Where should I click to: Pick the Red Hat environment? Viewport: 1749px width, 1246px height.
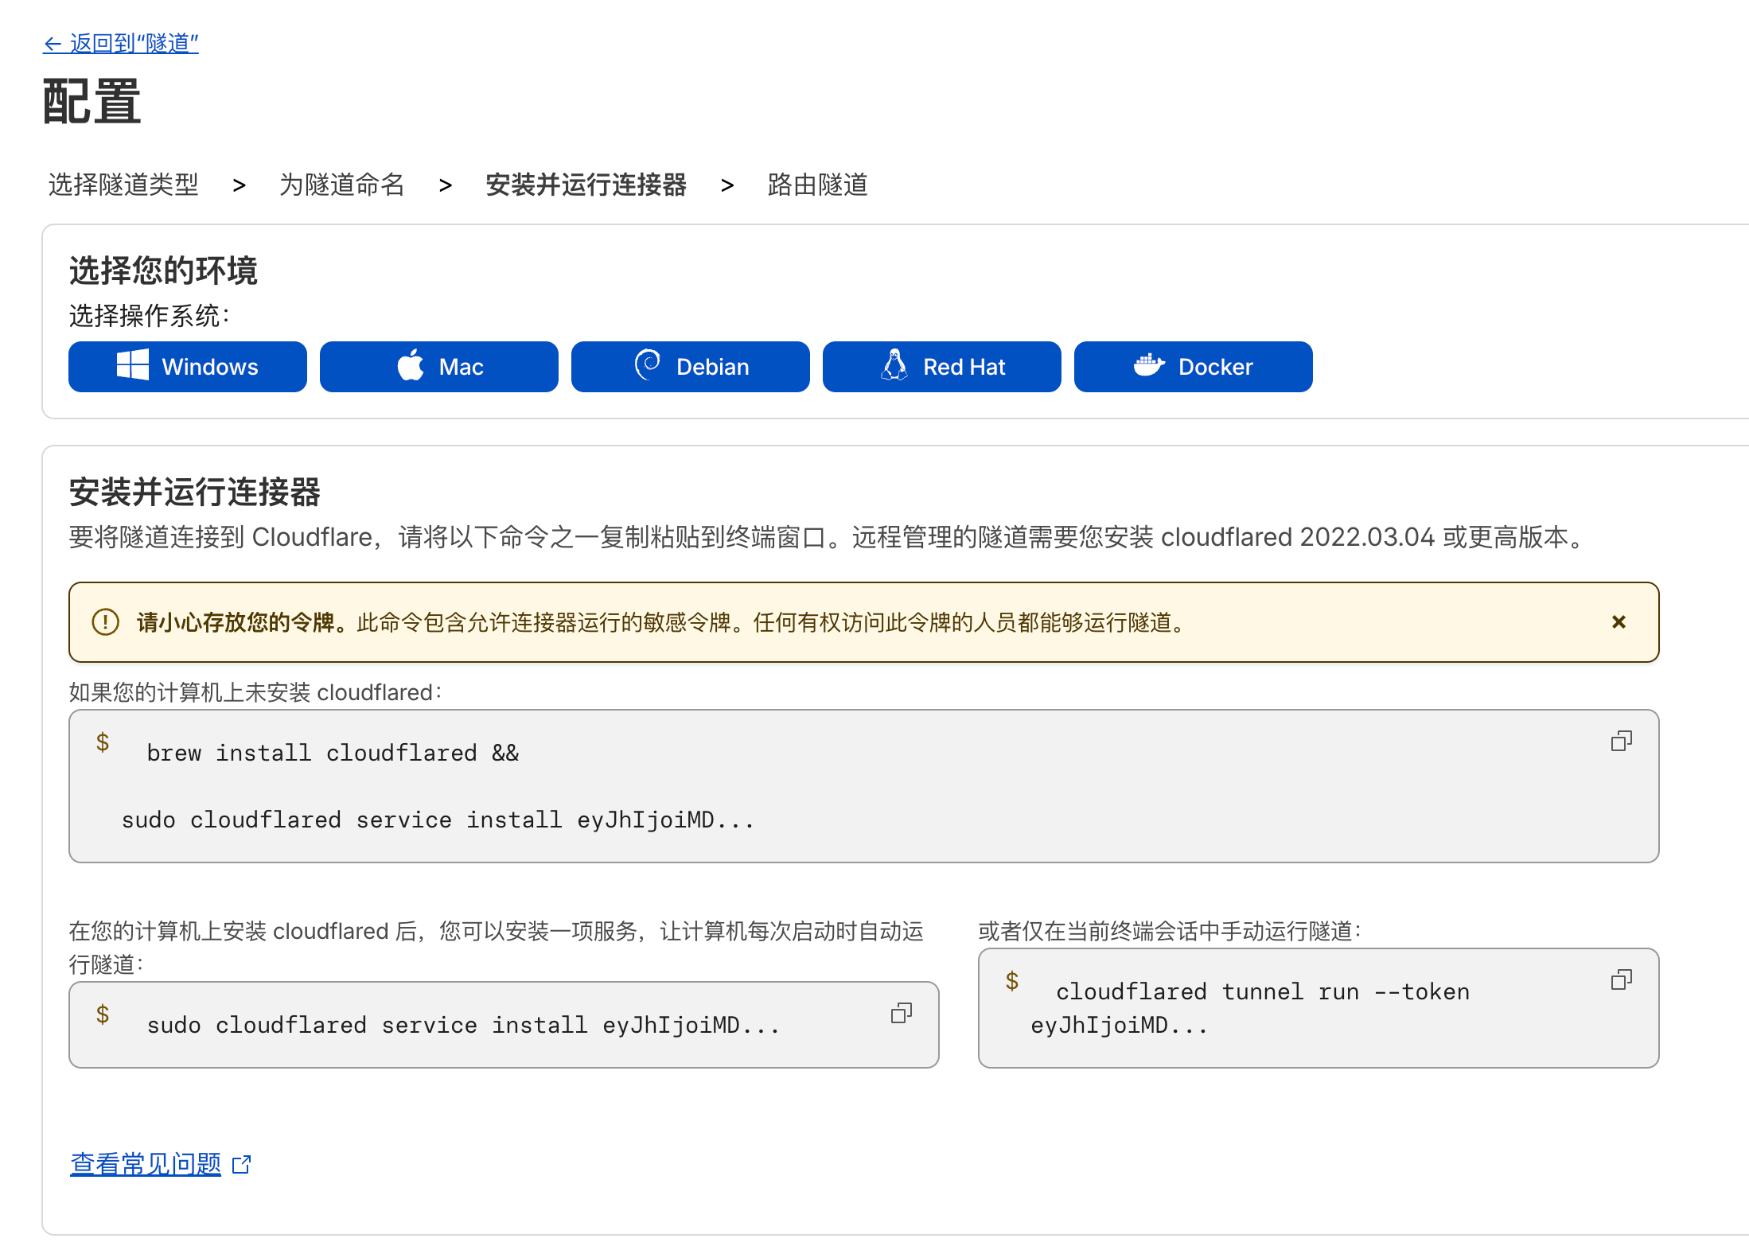pyautogui.click(x=942, y=367)
